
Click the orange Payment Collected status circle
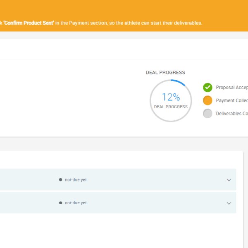(207, 100)
